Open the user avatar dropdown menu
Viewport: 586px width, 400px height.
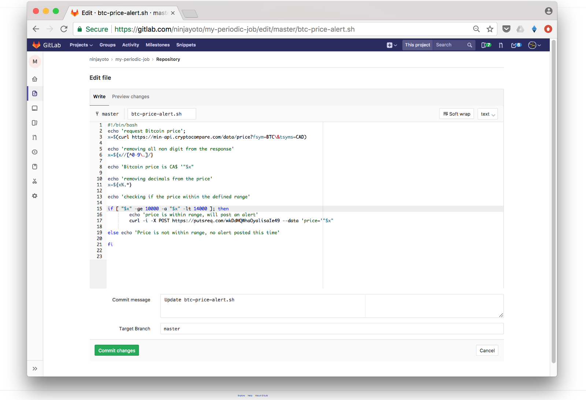[534, 45]
